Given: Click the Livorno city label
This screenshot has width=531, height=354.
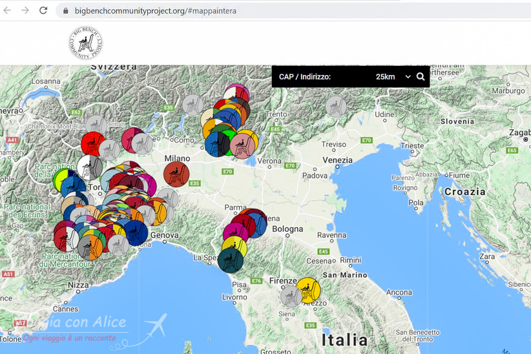Looking at the screenshot, I should [234, 297].
